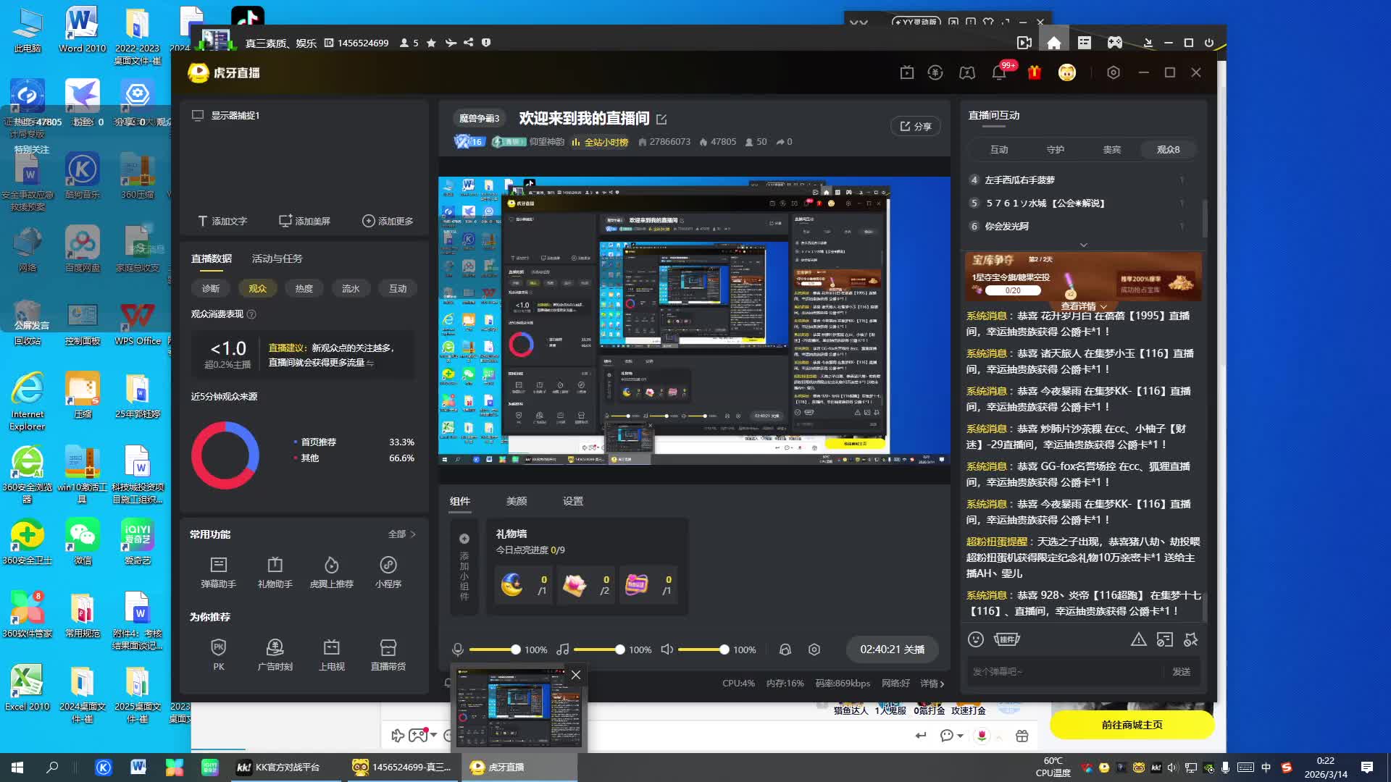Expand 全部 common functions list

[x=401, y=534]
